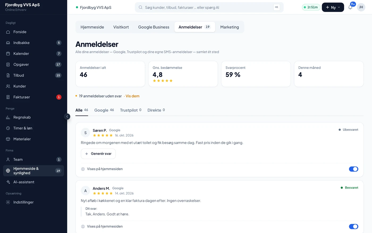This screenshot has height=233, width=372.
Task: Filter reviews by Direkte
Action: (x=156, y=110)
